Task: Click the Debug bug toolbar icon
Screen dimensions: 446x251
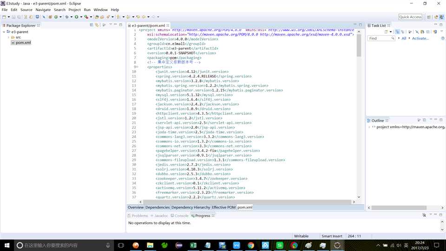Action: click(x=67, y=17)
